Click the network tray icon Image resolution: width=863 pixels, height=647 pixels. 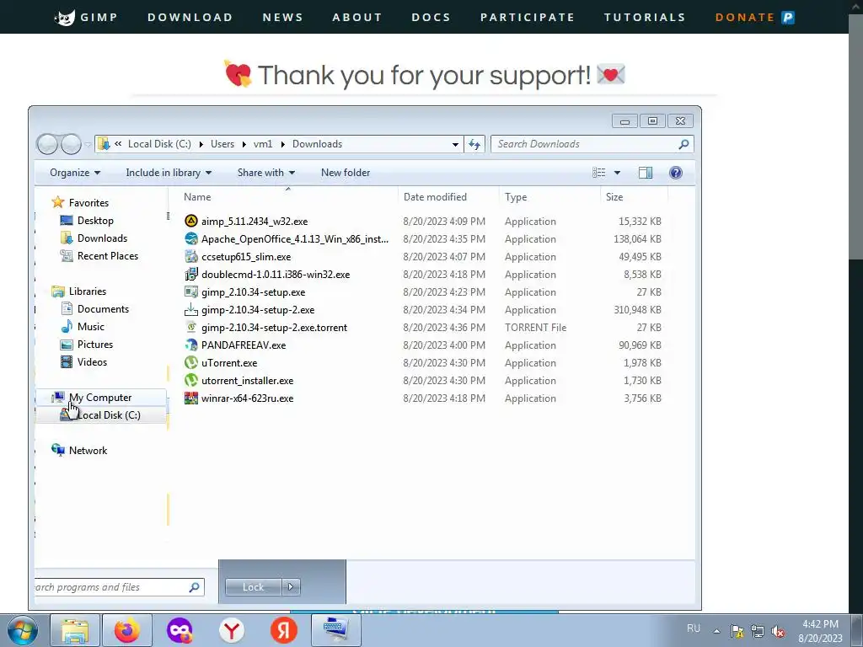pyautogui.click(x=758, y=631)
